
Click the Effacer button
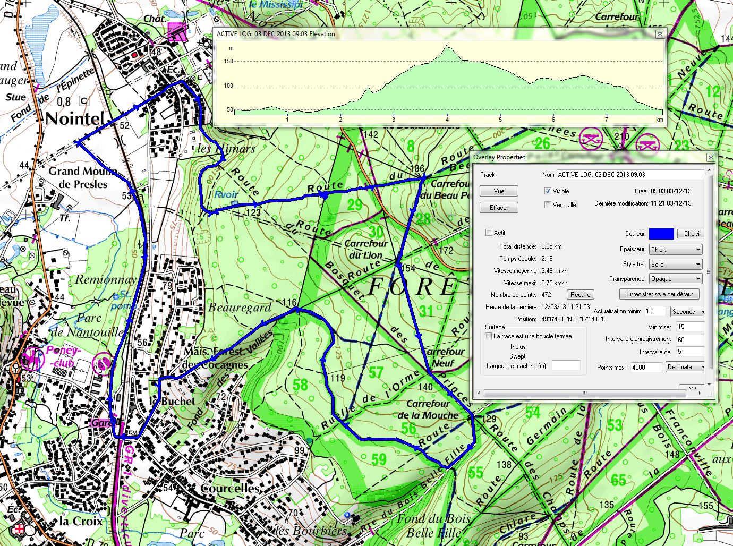[499, 208]
